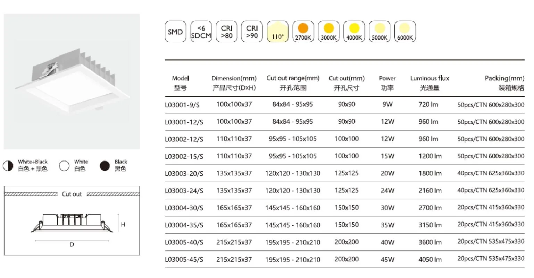Click model L03001-9/S in the table

pos(182,105)
